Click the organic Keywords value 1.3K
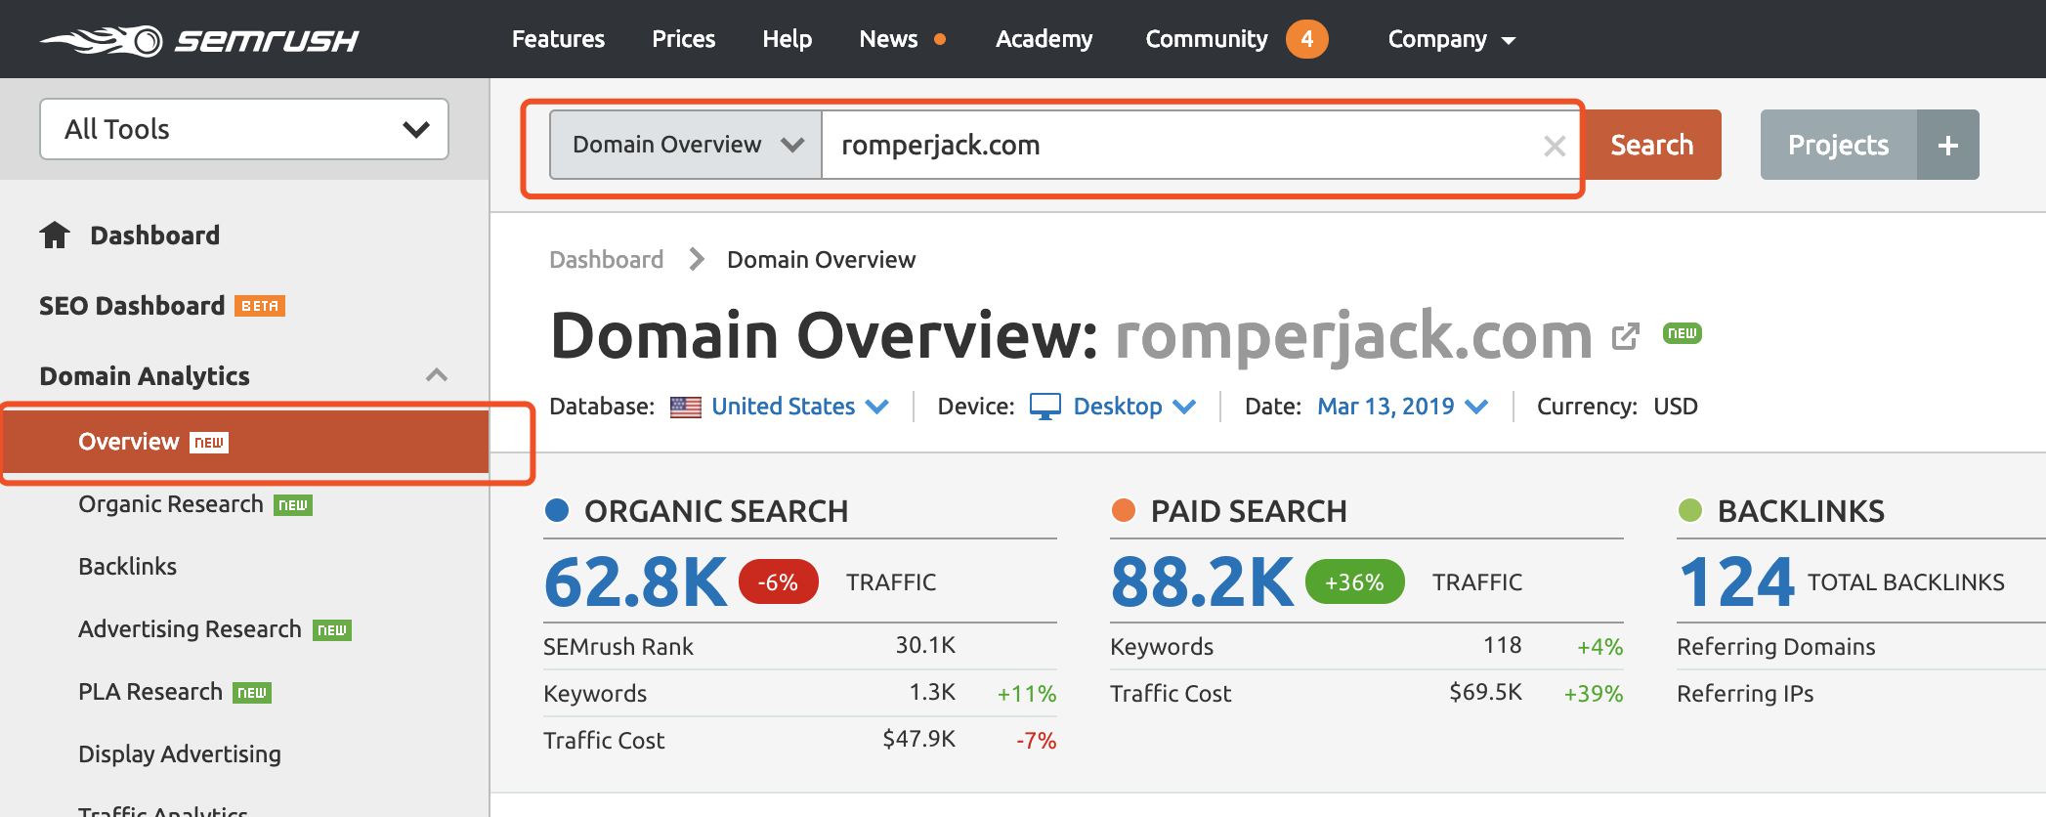Viewport: 2046px width, 817px height. pos(932,692)
